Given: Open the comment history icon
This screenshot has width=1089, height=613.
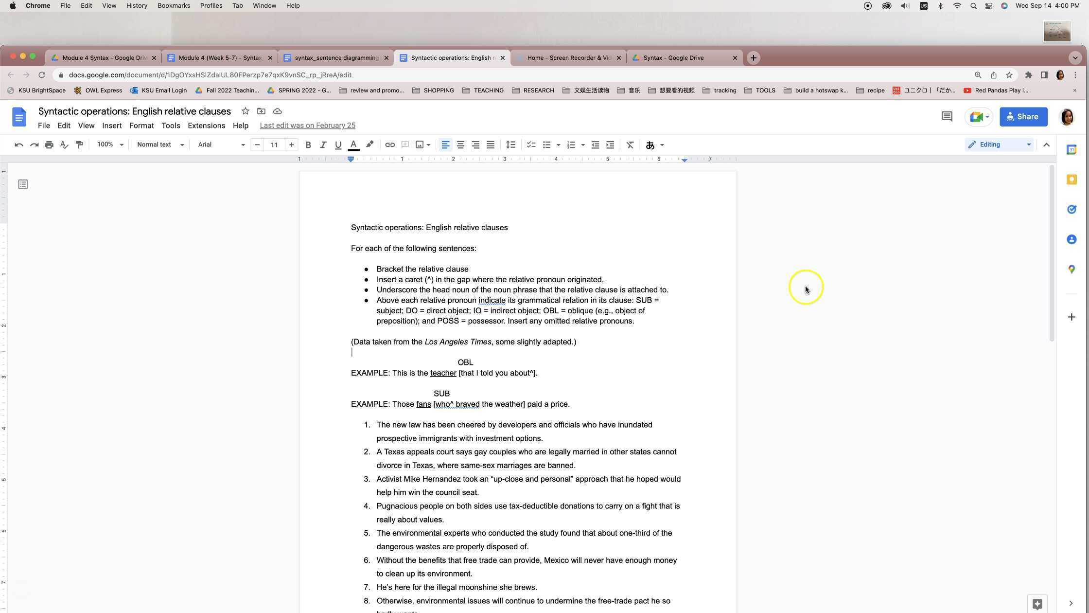Looking at the screenshot, I should [946, 117].
